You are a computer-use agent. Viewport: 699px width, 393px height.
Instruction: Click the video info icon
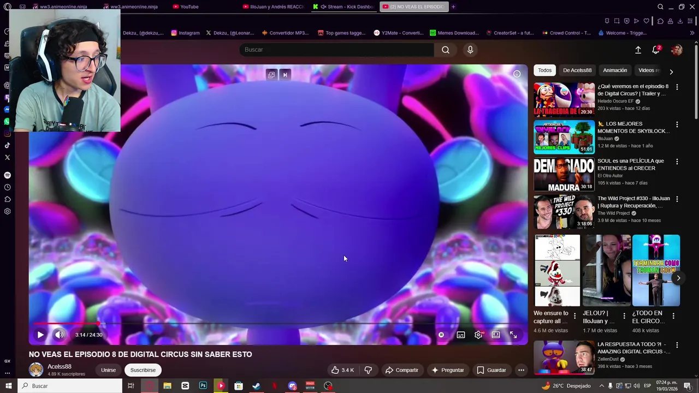[x=517, y=74]
